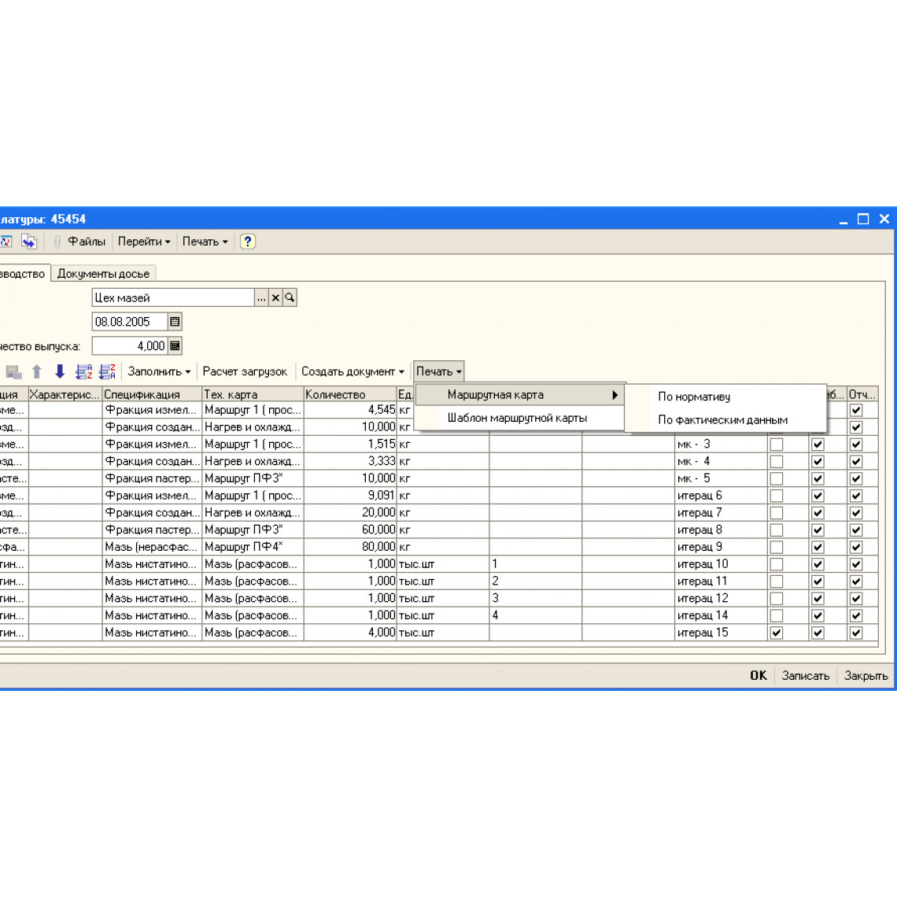Select the cell мк - 5

(721, 478)
